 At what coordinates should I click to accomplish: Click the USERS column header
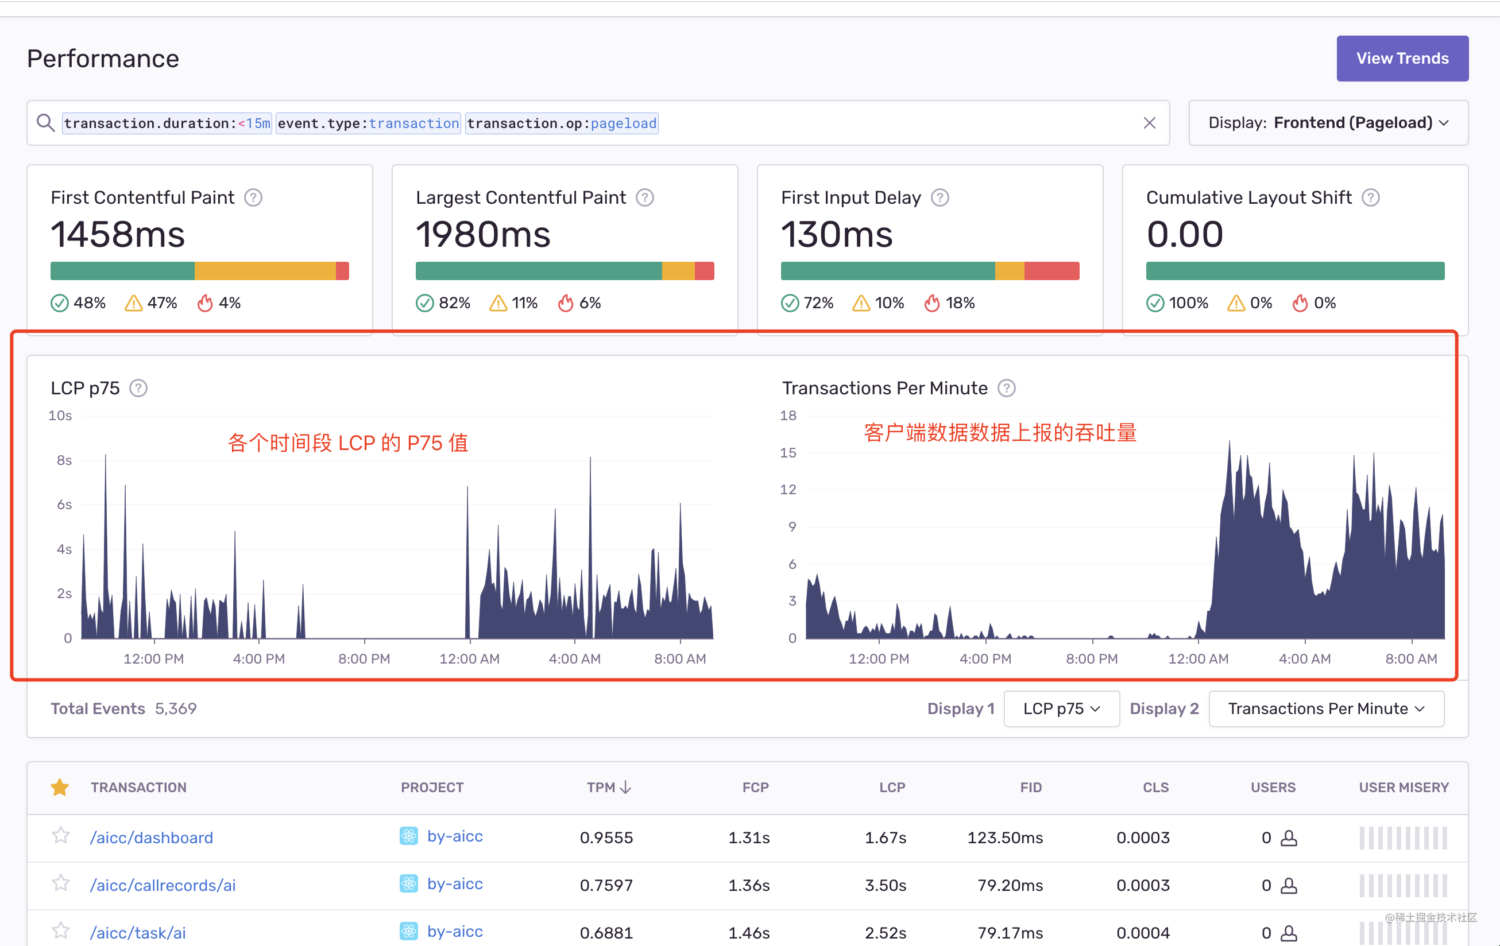coord(1273,787)
